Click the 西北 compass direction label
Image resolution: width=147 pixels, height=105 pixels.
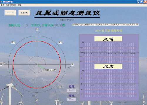tap(13, 43)
